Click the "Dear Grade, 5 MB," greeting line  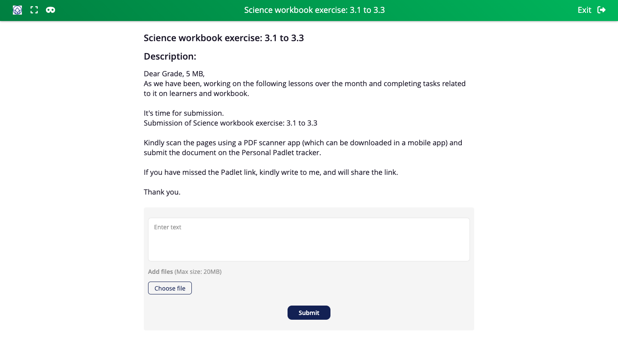pos(174,74)
